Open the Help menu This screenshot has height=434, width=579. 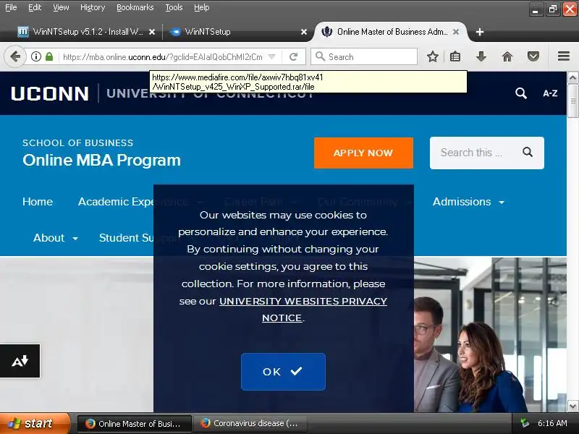pos(202,7)
